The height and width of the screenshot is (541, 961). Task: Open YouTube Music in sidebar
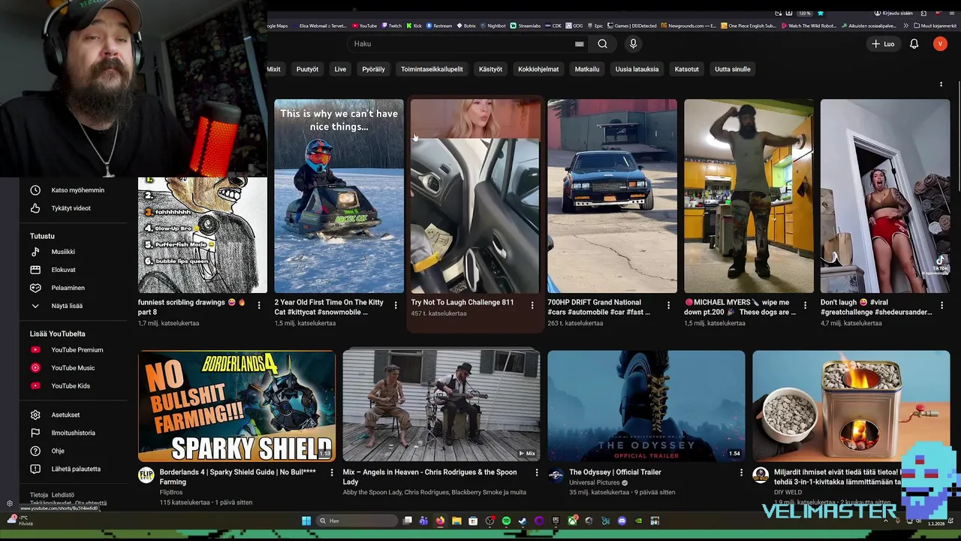(72, 368)
